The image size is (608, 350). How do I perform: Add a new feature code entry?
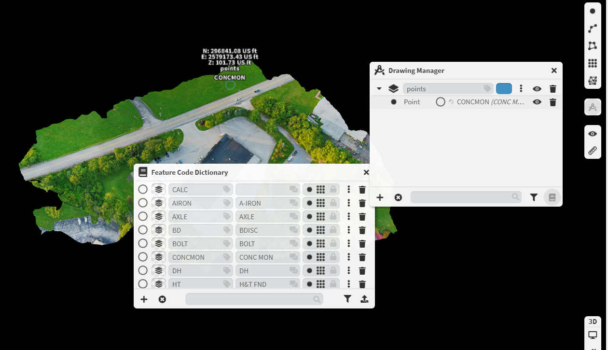tap(144, 299)
